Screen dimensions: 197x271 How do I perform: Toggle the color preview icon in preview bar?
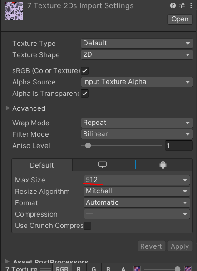pyautogui.click(x=138, y=269)
